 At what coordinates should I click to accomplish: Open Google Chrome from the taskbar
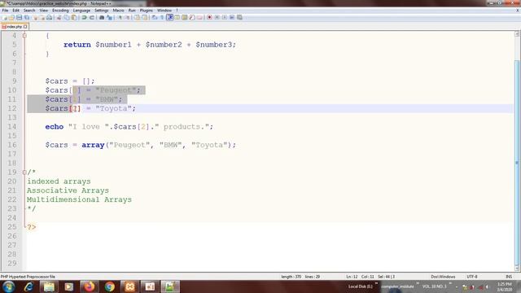pyautogui.click(x=109, y=286)
